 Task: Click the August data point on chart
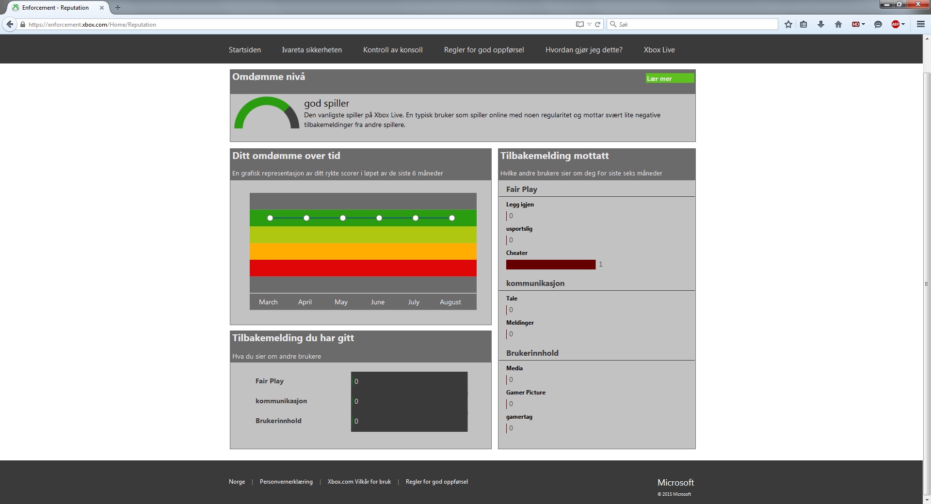point(452,218)
